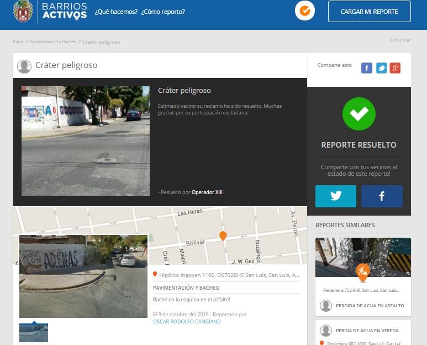Click the REPORTES SIMILARES heading
Viewport: 427px width, 345px height.
tap(345, 225)
